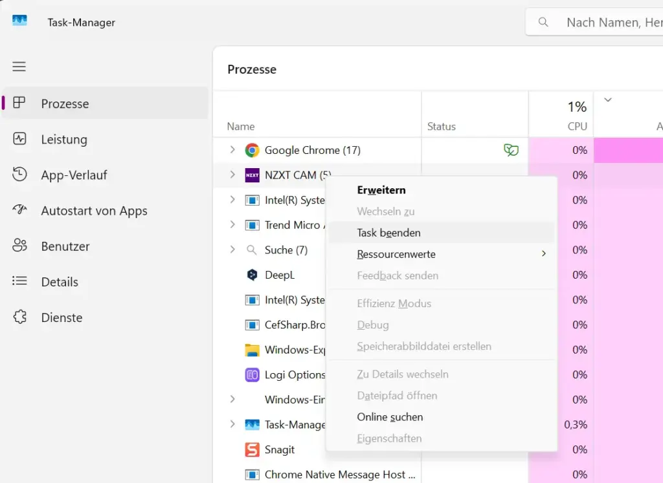Viewport: 663px width, 483px height.
Task: Click the Leistung performance icon
Action: pos(19,138)
